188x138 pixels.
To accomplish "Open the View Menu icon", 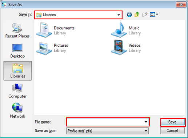I will click(x=154, y=14).
